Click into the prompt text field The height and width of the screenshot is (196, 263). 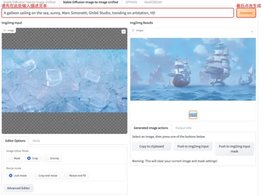tap(118, 13)
